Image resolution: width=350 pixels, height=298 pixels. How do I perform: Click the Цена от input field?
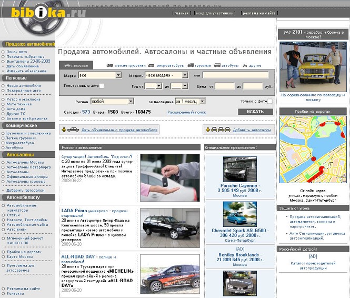click(x=225, y=86)
